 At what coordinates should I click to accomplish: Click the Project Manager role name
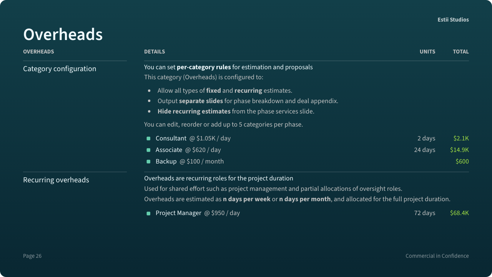point(178,213)
